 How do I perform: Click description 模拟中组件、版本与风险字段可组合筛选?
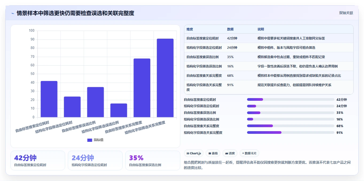click(x=286, y=48)
